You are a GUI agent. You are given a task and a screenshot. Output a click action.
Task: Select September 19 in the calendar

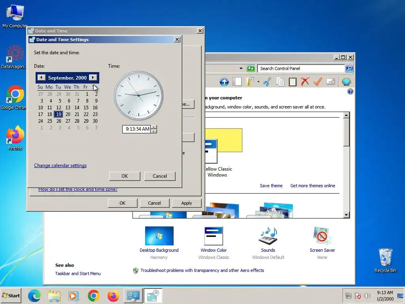(x=59, y=114)
